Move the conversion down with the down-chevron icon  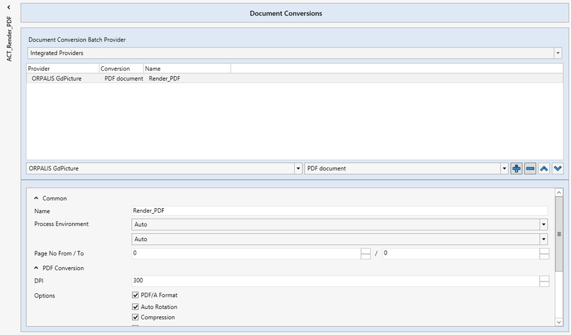tap(557, 168)
